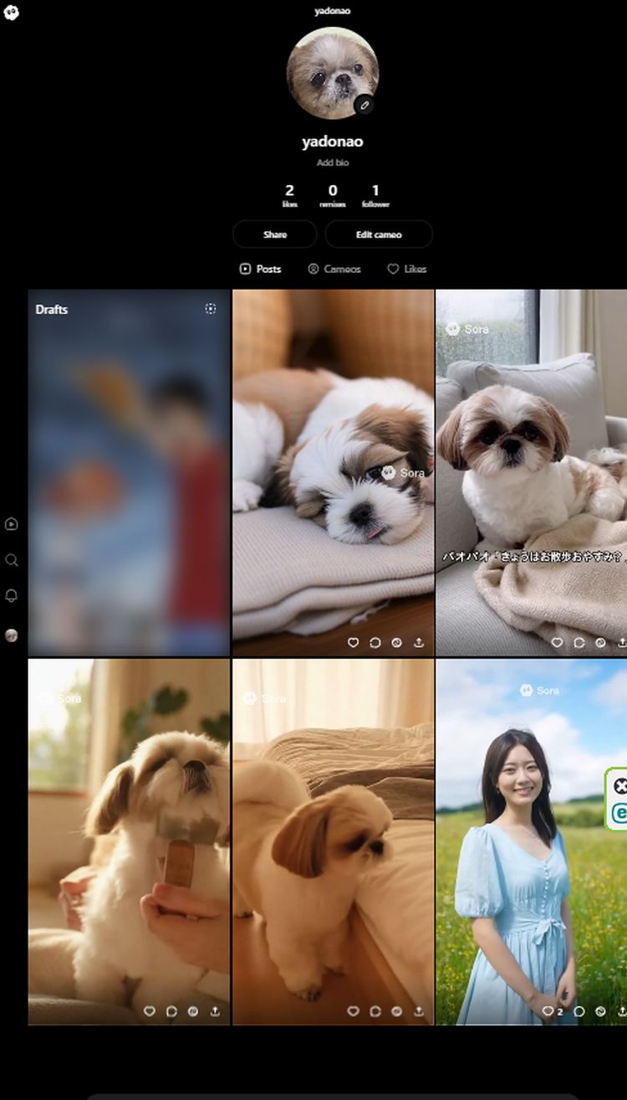Click the select icon on the Drafts tile
627x1100 pixels.
tap(211, 309)
